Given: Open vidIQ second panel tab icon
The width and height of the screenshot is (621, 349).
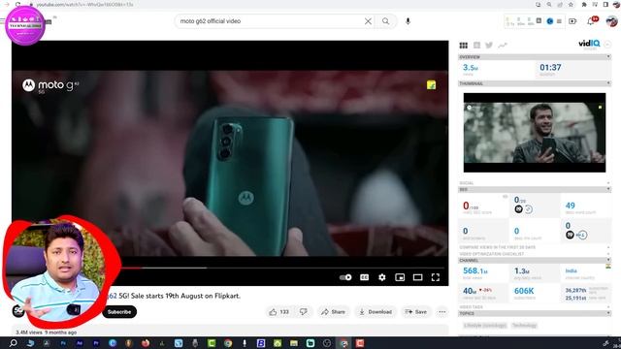Looking at the screenshot, I should [x=476, y=46].
